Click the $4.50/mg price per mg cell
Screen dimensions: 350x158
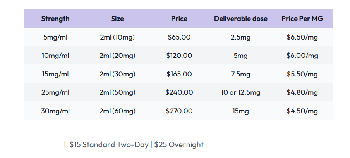[302, 111]
